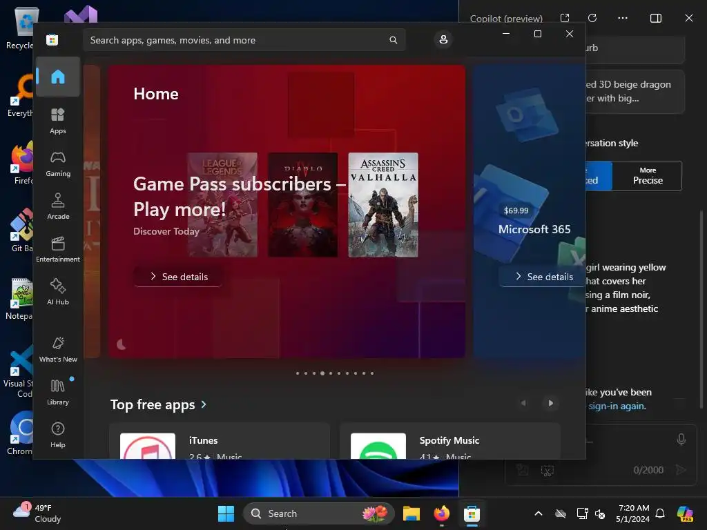
Task: See details for Game Pass banner
Action: click(x=178, y=277)
